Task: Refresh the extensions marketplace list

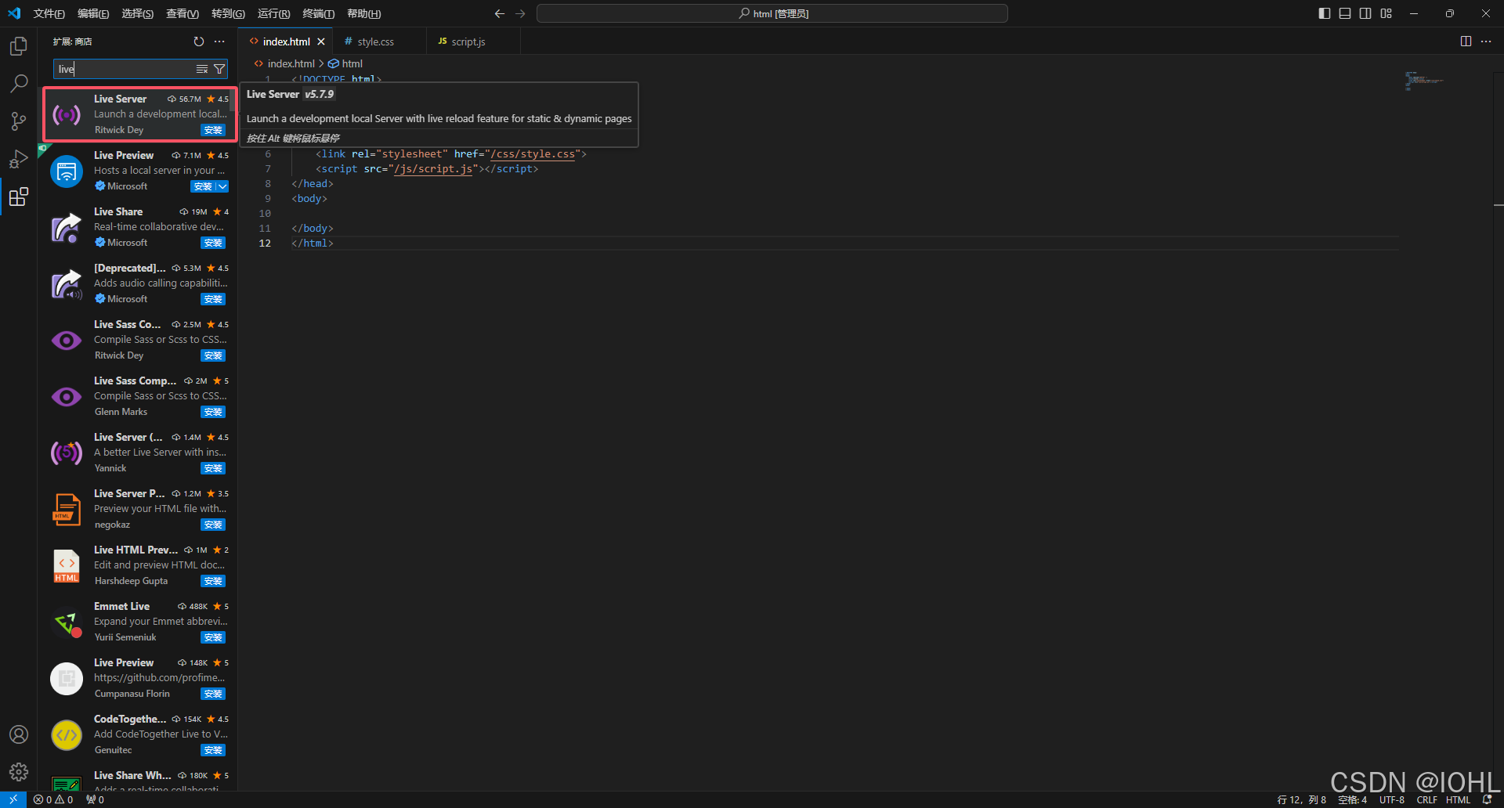Action: click(199, 41)
